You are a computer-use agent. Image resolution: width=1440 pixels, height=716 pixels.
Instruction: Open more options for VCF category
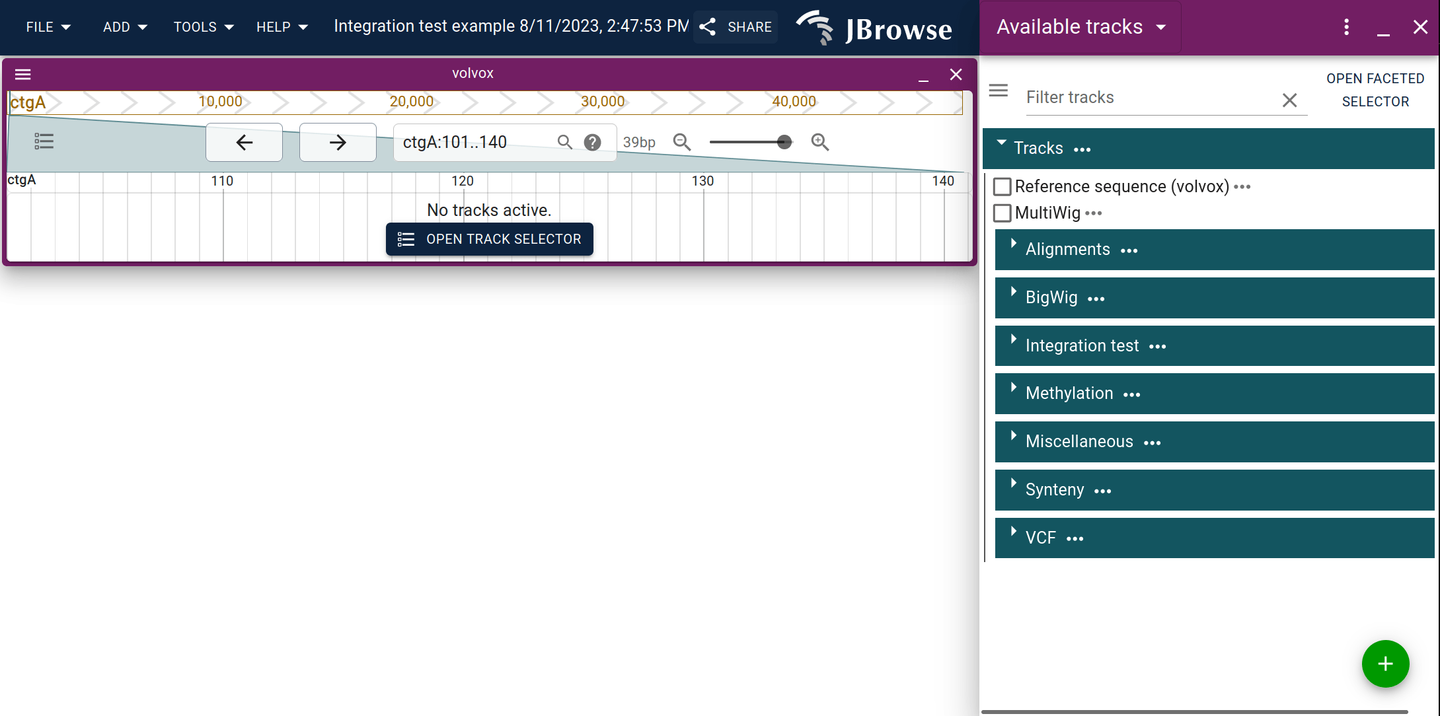coord(1075,539)
